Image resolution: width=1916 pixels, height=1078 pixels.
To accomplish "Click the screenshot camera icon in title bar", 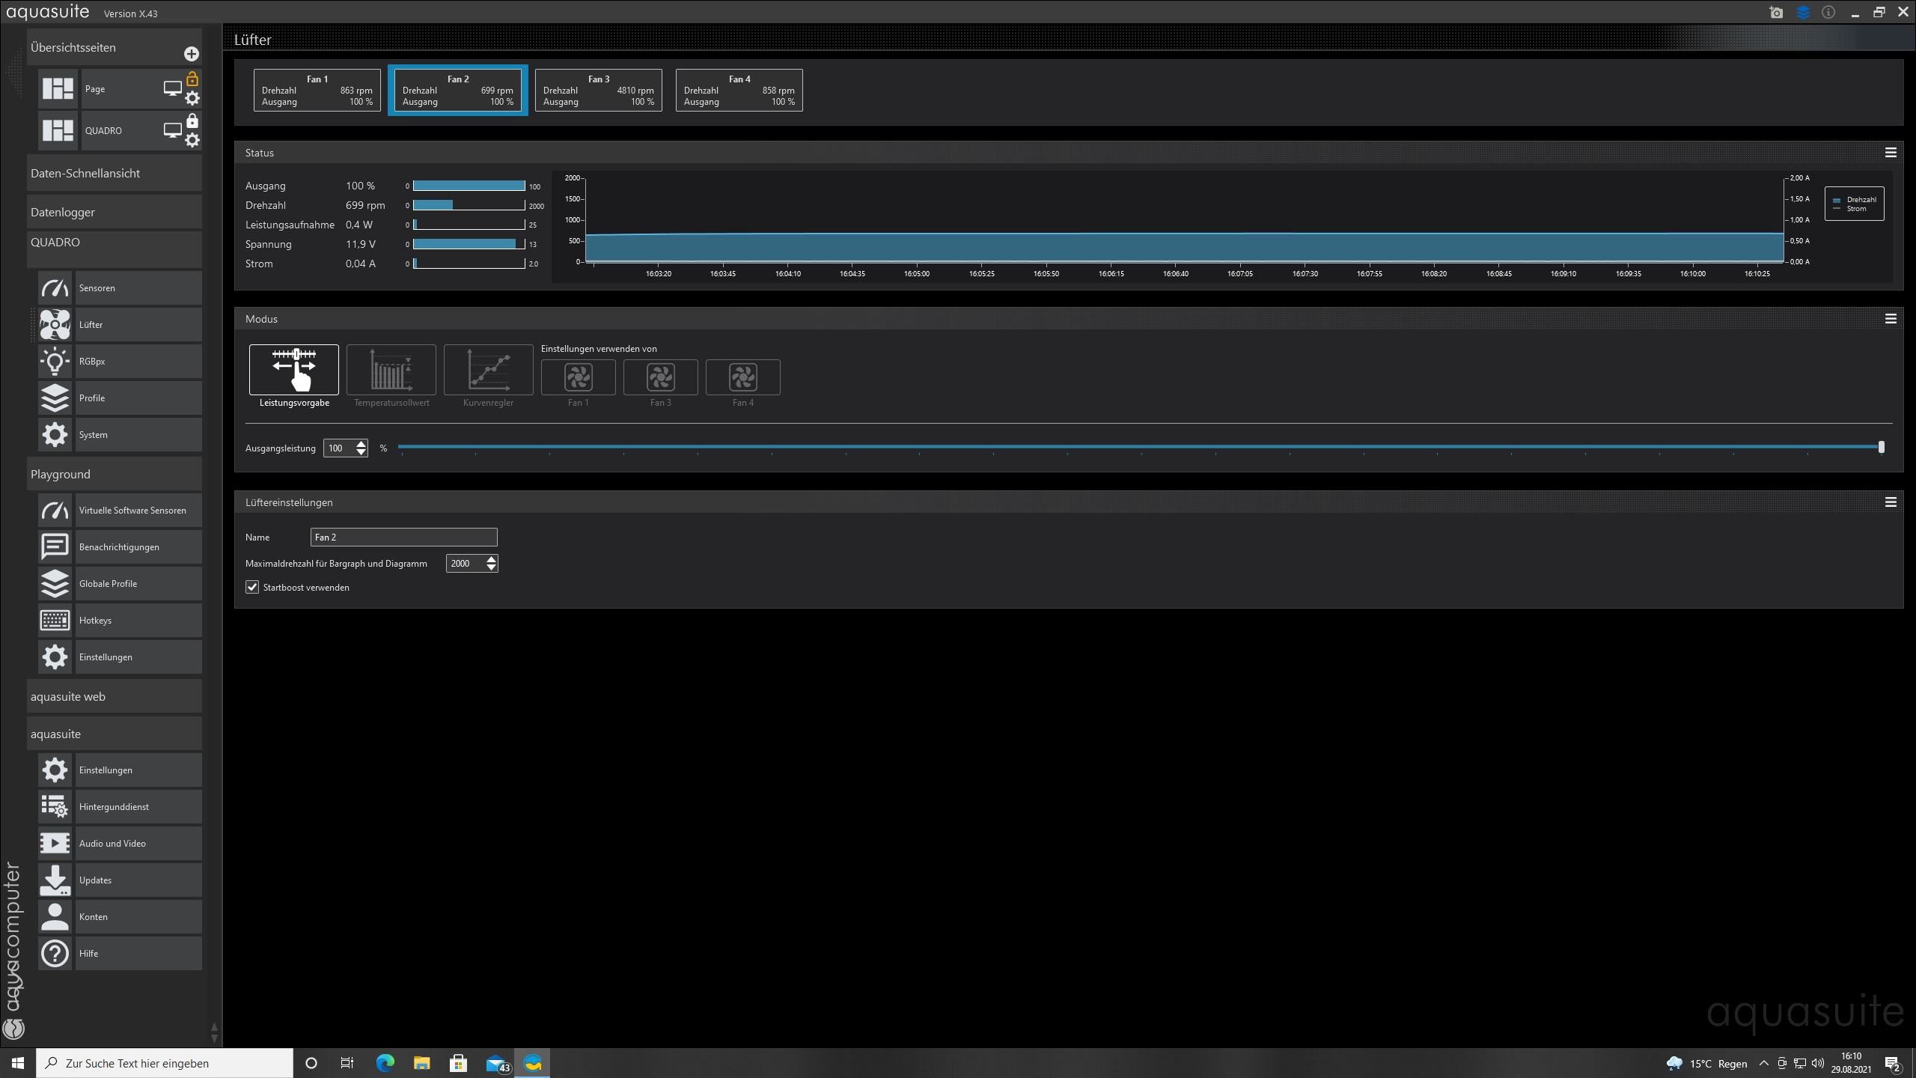I will (x=1776, y=13).
